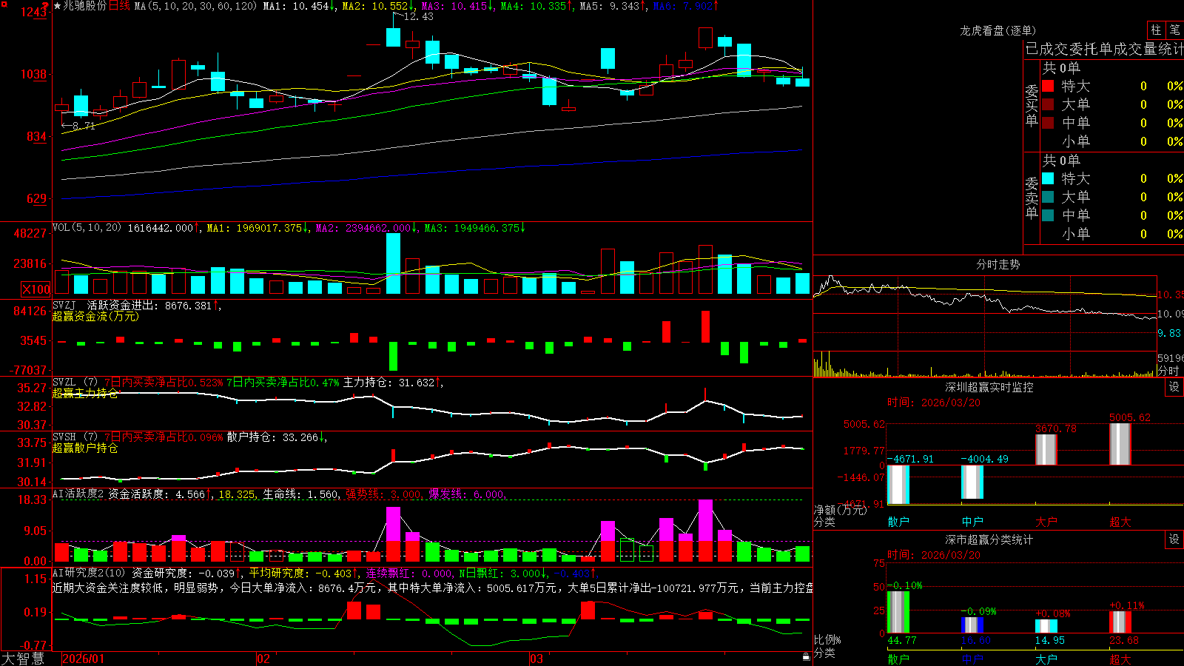
Task: Open the SVZL (7) indicator label
Action: tap(75, 383)
